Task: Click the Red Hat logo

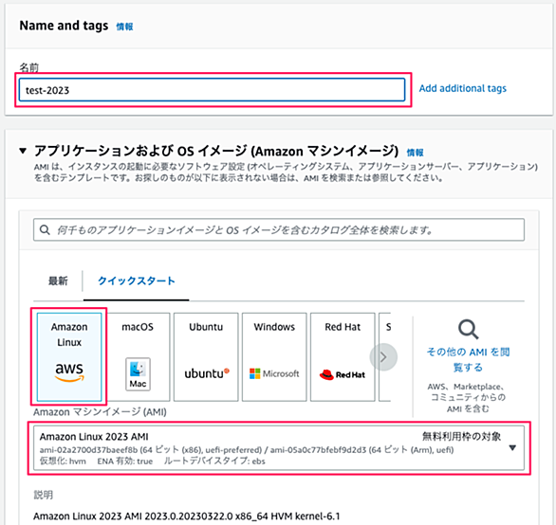Action: click(x=343, y=375)
